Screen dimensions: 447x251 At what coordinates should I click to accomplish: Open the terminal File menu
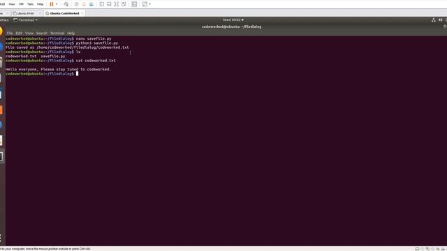click(x=10, y=33)
